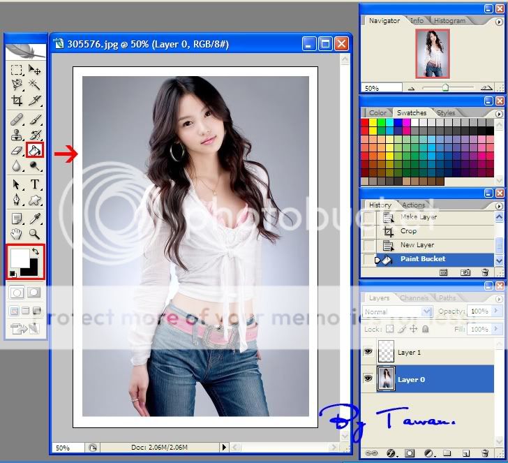Select the Paint Bucket tool
The width and height of the screenshot is (508, 463).
pyautogui.click(x=34, y=149)
